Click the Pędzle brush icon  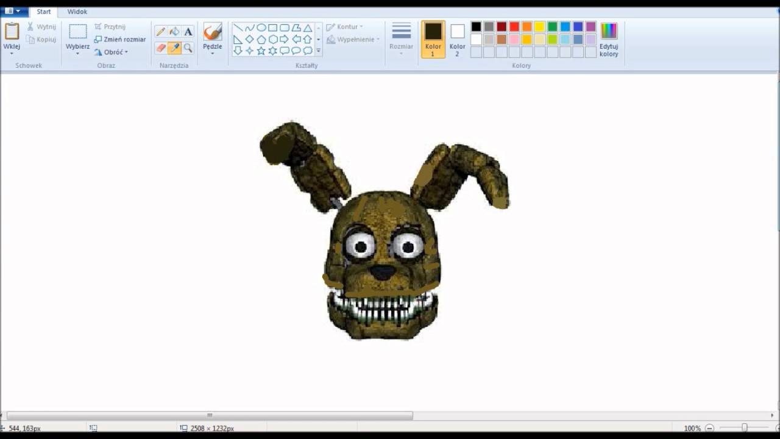coord(213,32)
